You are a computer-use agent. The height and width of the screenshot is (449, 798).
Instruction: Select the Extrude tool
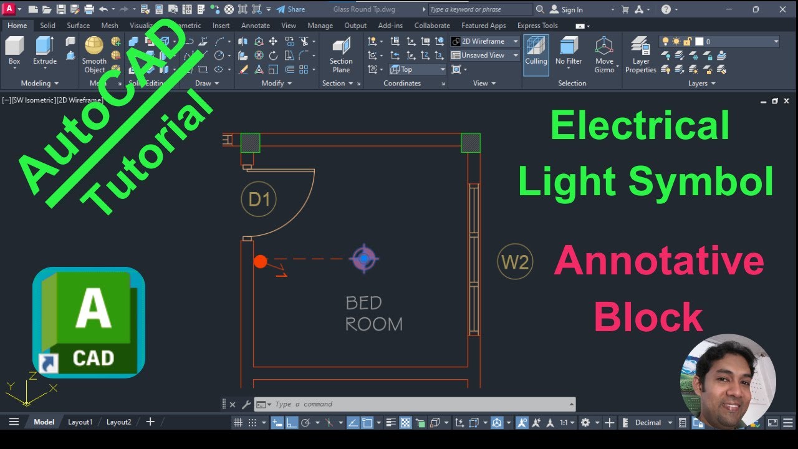[x=45, y=51]
